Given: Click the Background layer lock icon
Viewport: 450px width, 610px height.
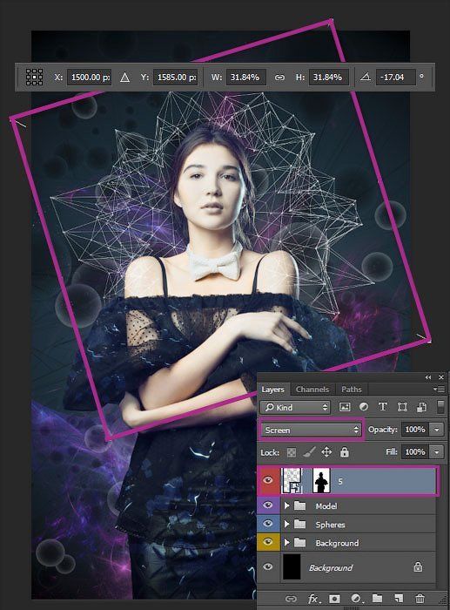Looking at the screenshot, I should click(418, 566).
